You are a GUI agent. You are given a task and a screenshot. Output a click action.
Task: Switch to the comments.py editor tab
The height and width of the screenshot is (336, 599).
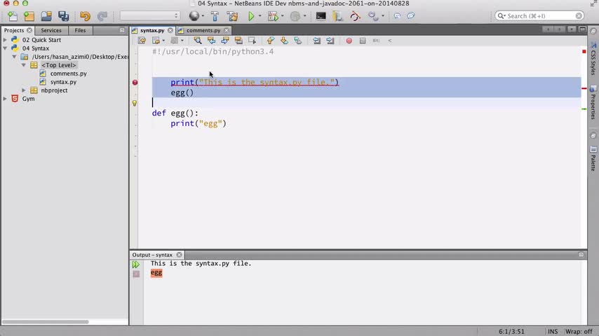pyautogui.click(x=203, y=30)
